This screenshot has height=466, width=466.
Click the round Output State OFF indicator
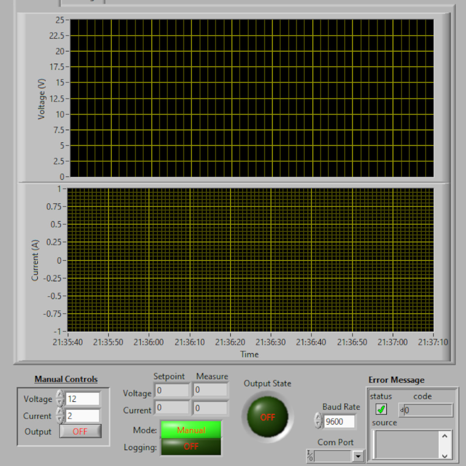(x=268, y=417)
